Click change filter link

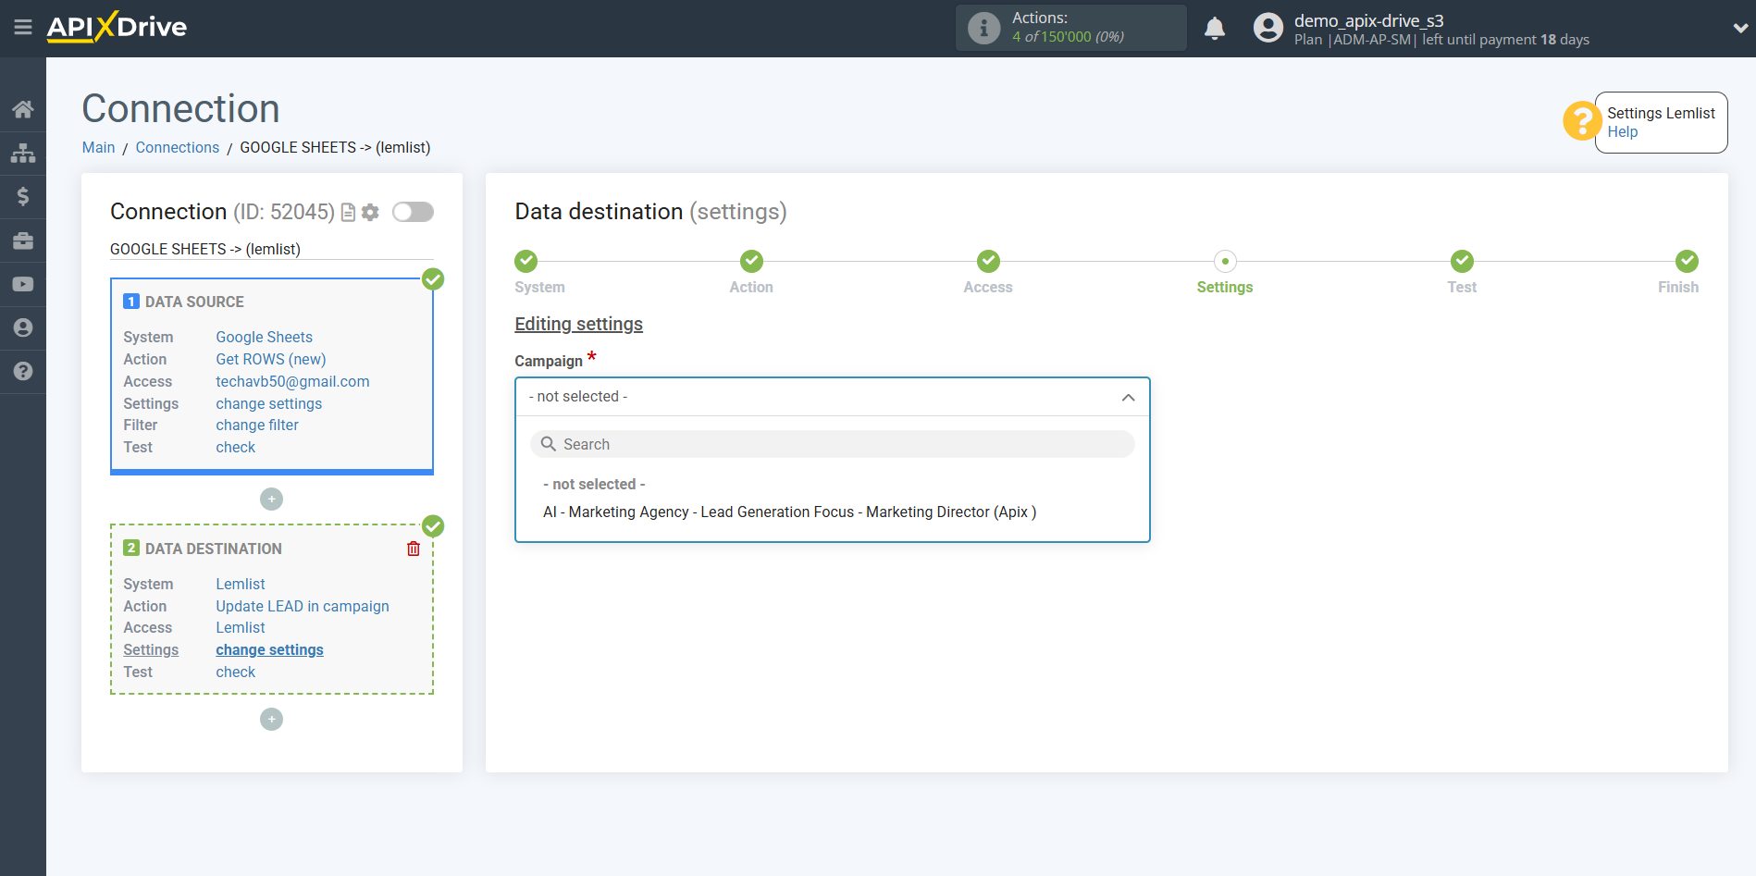(256, 425)
